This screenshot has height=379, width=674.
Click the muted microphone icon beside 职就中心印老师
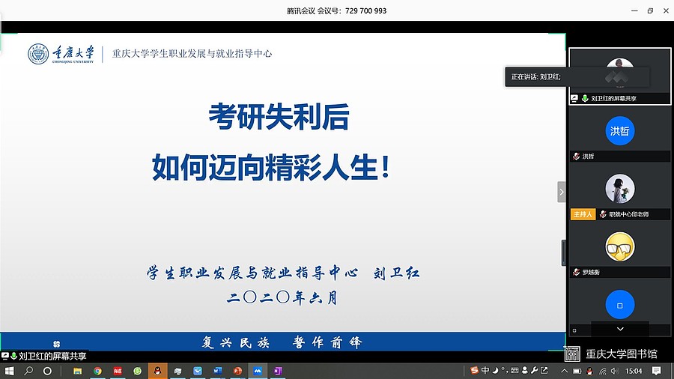click(602, 214)
